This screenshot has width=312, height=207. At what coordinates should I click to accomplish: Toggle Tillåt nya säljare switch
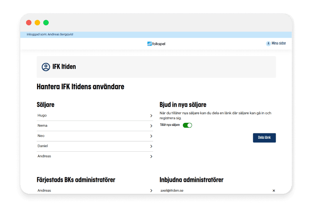pos(188,125)
